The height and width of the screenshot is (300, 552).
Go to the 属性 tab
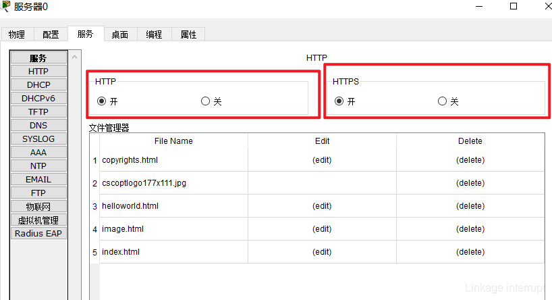point(188,34)
